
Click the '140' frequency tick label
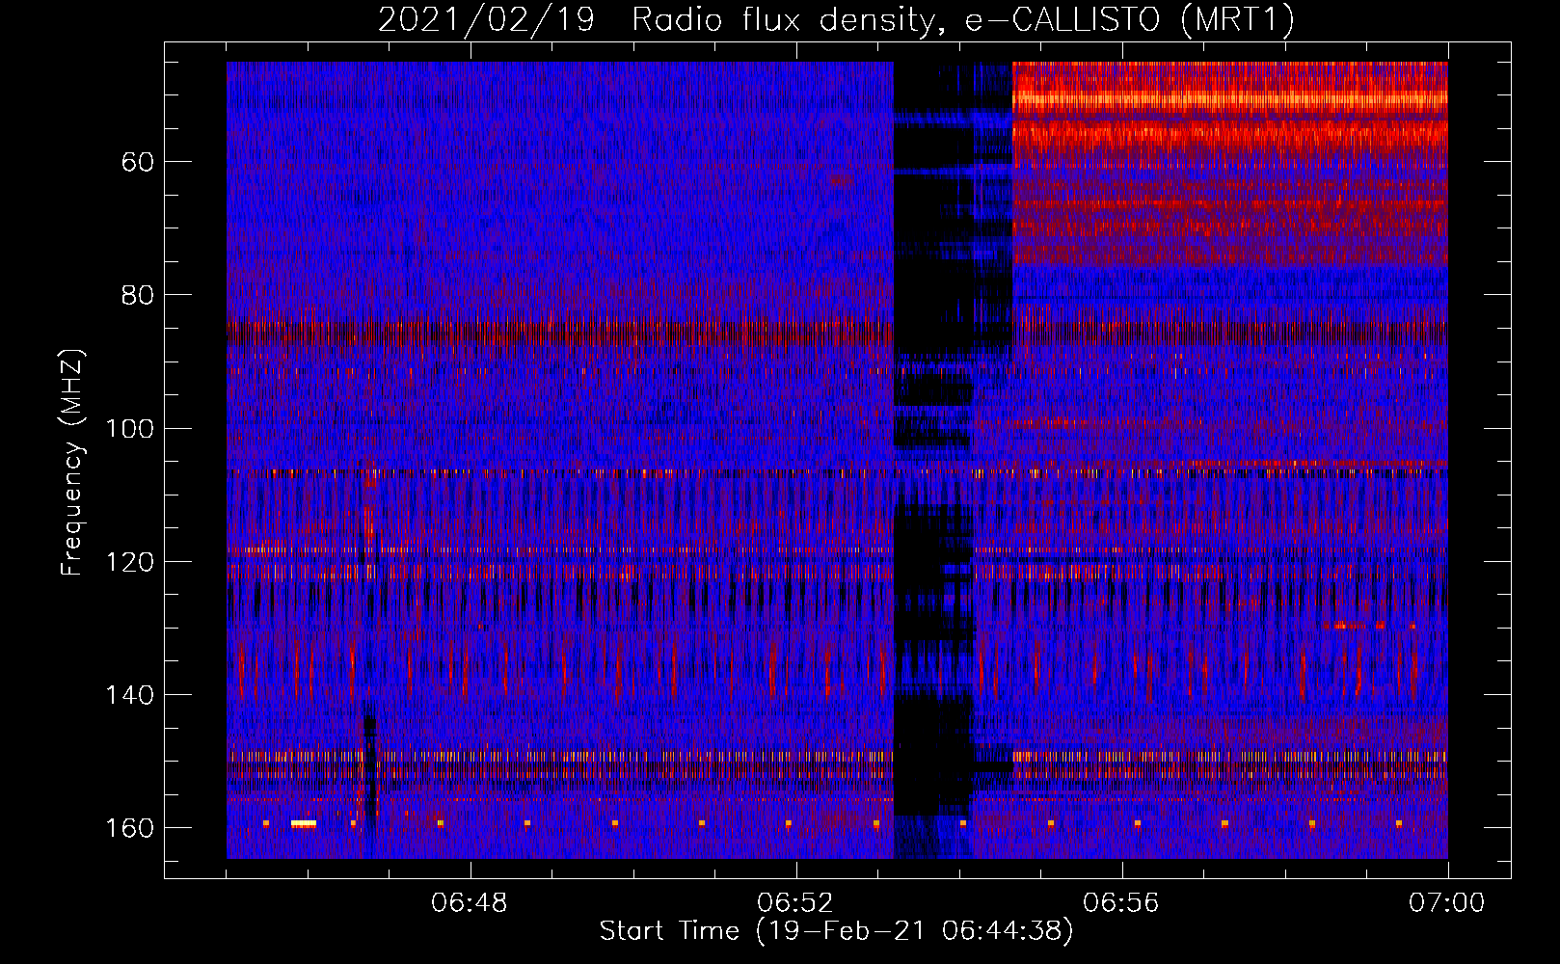click(x=130, y=695)
